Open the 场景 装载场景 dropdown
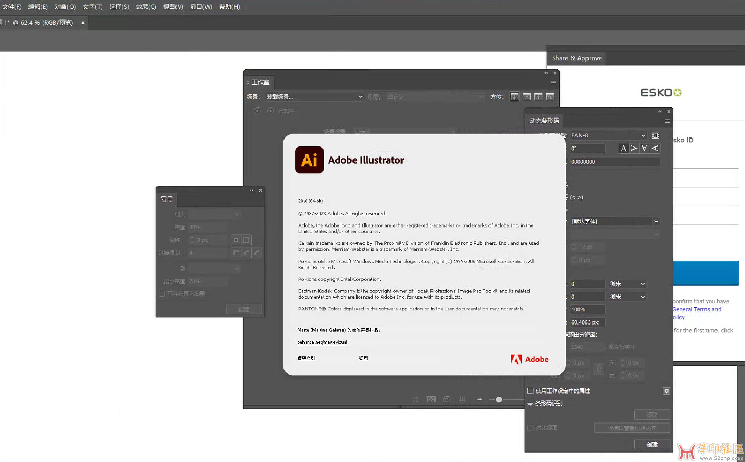The image size is (745, 462). (315, 97)
